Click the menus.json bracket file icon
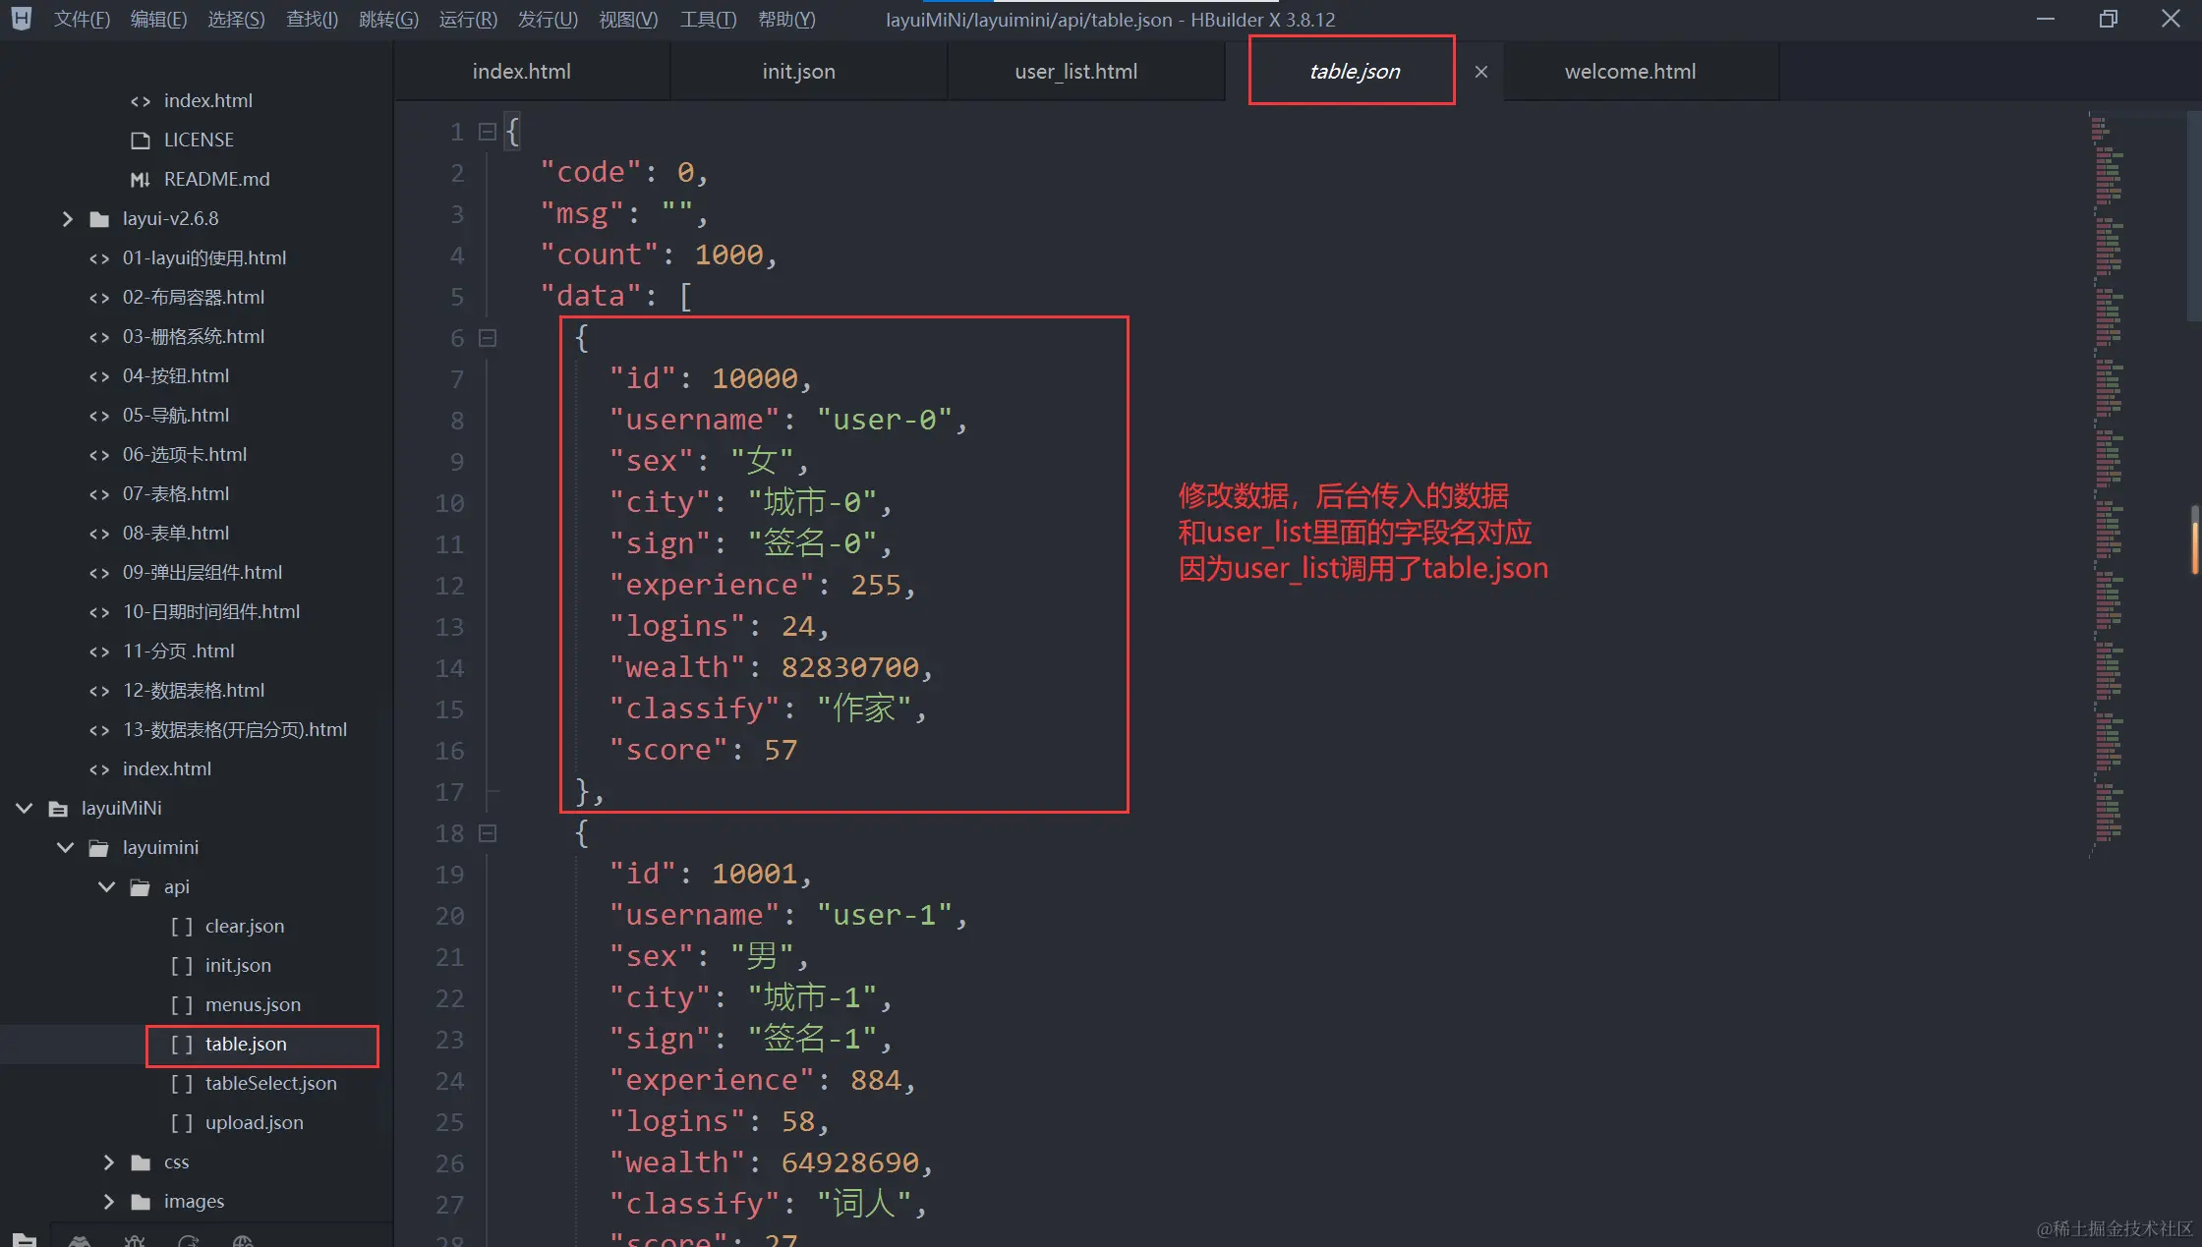 (x=182, y=1005)
